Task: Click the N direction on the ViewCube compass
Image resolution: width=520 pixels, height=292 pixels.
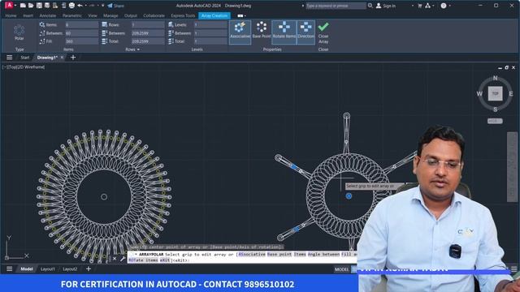Action: point(495,78)
